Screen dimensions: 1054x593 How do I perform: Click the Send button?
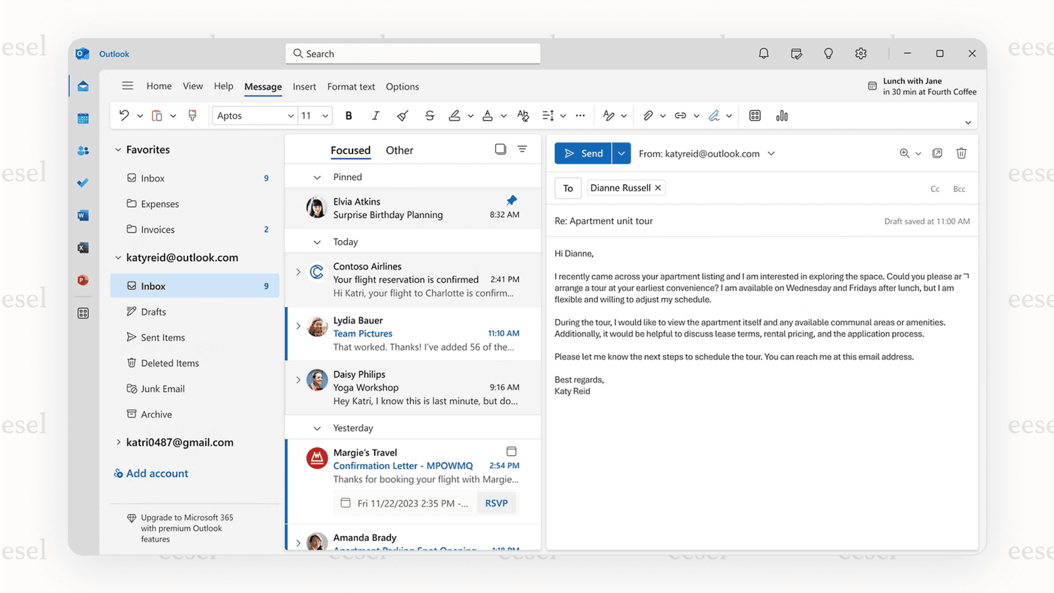(583, 152)
